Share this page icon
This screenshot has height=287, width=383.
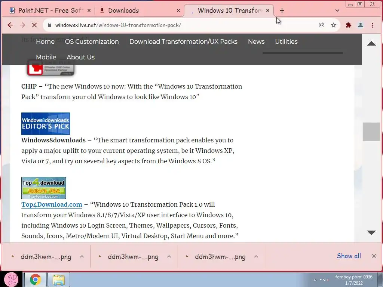321,25
